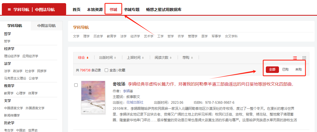317x132 pixels.
Task: Click the hamburger menu icon beside 学科导航
Action: pos(9,10)
